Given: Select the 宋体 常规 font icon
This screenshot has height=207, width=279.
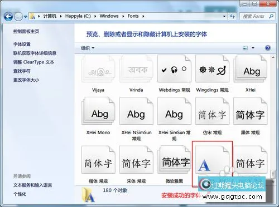Looking at the screenshot, I should click(136, 160).
